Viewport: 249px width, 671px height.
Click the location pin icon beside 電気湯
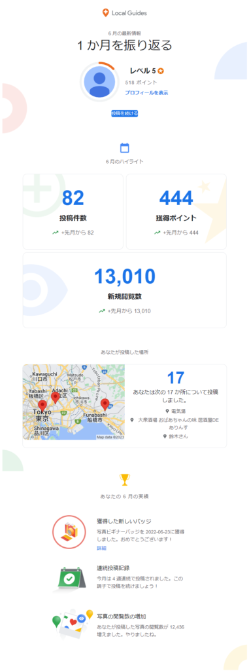tap(168, 411)
